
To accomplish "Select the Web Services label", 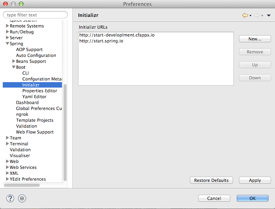I will 23,167.
